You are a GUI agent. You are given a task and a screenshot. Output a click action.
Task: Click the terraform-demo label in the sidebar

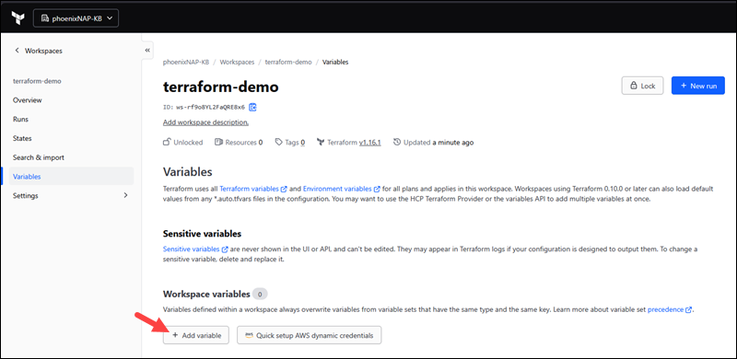coord(37,81)
